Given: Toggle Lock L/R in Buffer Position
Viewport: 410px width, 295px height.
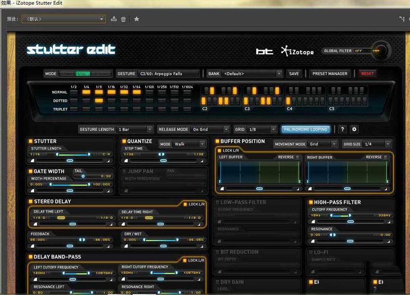Looking at the screenshot, I should 220,150.
